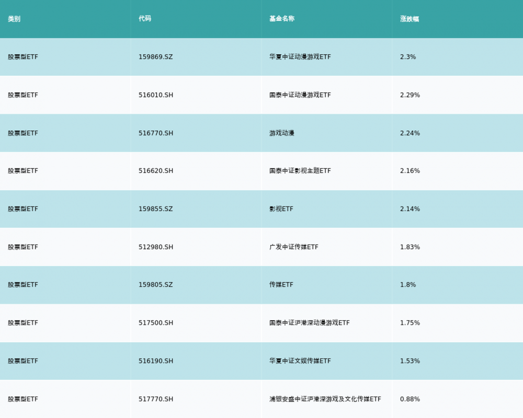Screen dimensions: 523x418
Task: Click the 2.24% change value
Action: point(410,133)
